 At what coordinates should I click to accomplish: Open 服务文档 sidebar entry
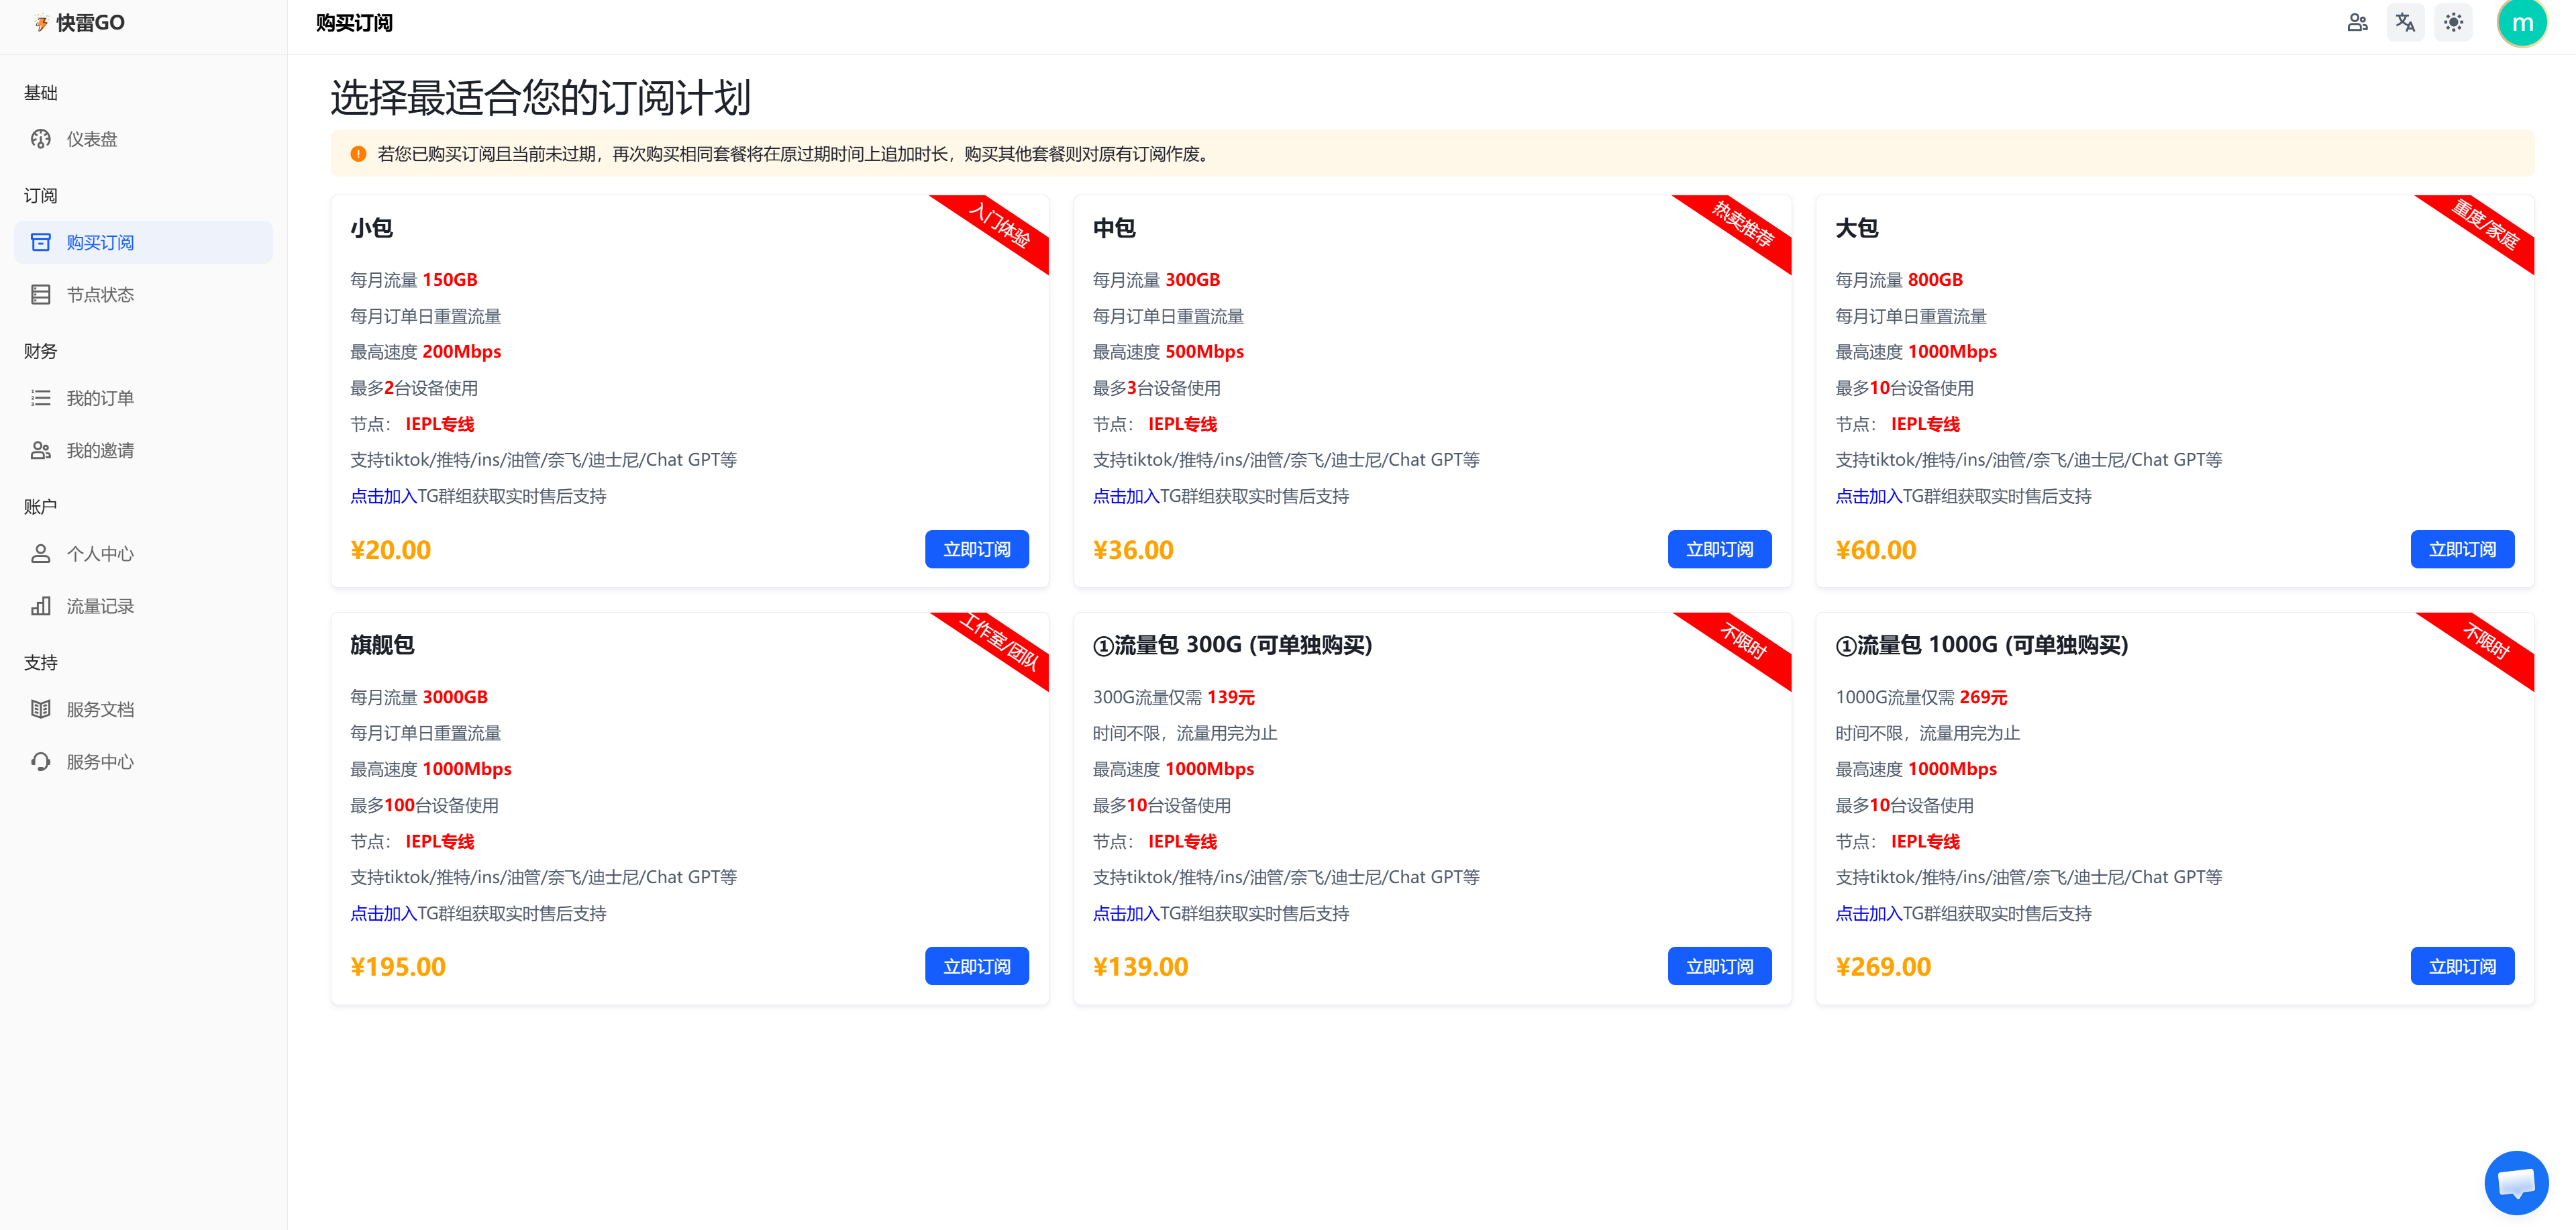[x=143, y=709]
